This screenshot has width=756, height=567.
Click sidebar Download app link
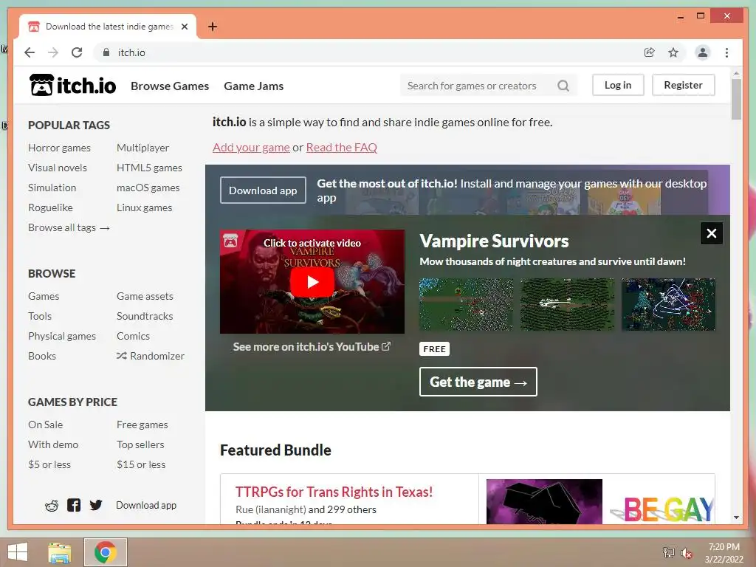(x=146, y=505)
